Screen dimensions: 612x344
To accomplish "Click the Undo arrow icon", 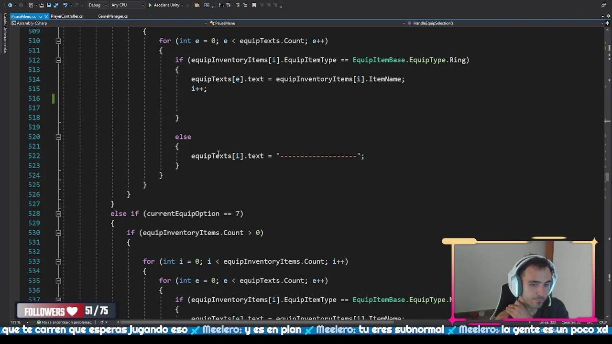I will point(66,5).
